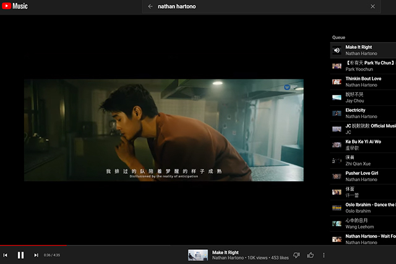396x264 pixels.
Task: Click the Wang Leehom song thumbnail
Action: tap(337, 224)
